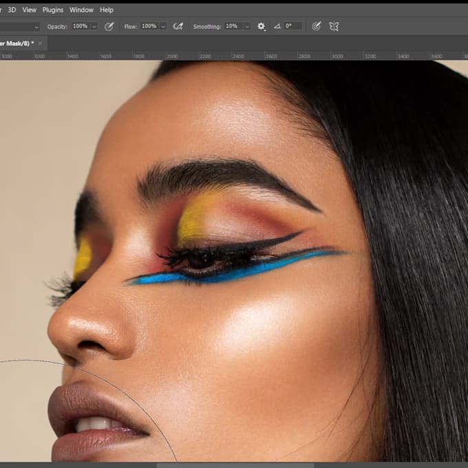Open the Smoothing slider dropdown arrow
The image size is (468, 468).
[247, 27]
